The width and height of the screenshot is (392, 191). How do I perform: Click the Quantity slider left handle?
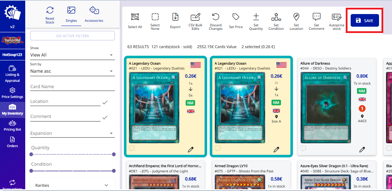tap(31, 154)
